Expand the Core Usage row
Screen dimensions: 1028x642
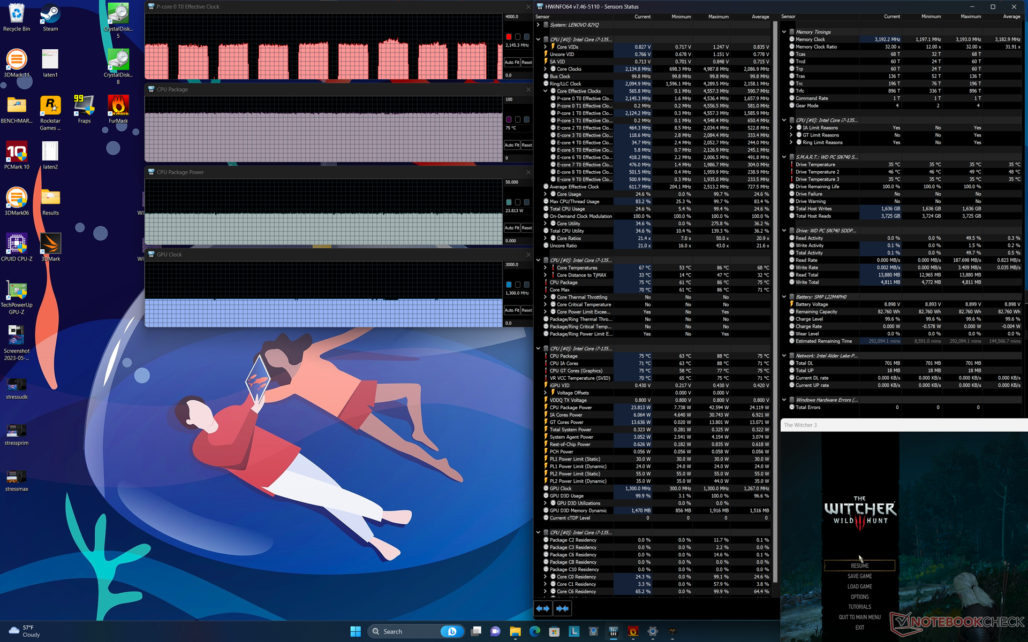click(x=545, y=194)
